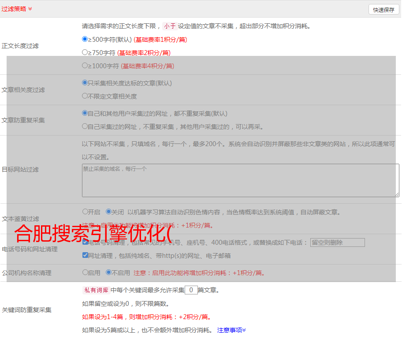This screenshot has width=402, height=338.
Task: Click the 快速保存 button
Action: pyautogui.click(x=383, y=10)
